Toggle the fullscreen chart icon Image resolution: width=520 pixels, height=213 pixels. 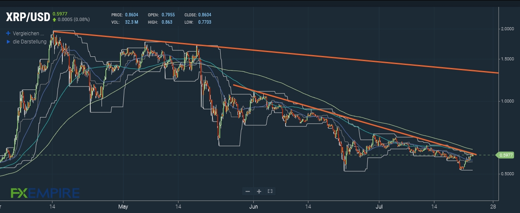pyautogui.click(x=270, y=191)
